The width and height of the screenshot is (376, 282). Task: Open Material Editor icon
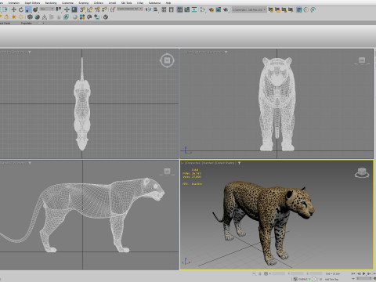click(x=203, y=9)
